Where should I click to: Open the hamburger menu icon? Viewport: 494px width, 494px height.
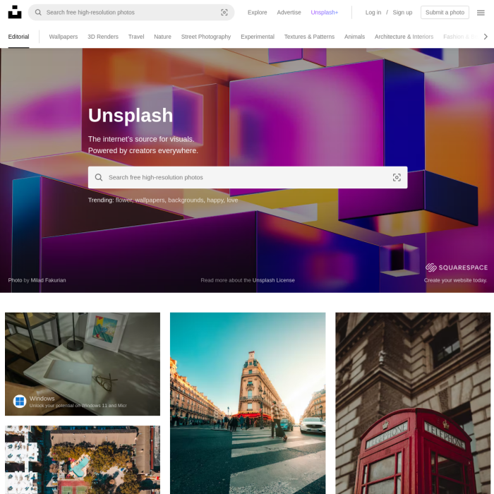(481, 13)
